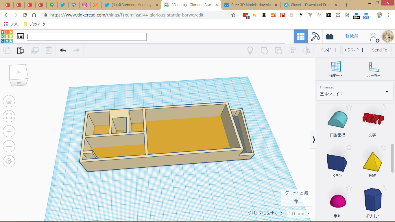Click the home view button

coord(9,101)
